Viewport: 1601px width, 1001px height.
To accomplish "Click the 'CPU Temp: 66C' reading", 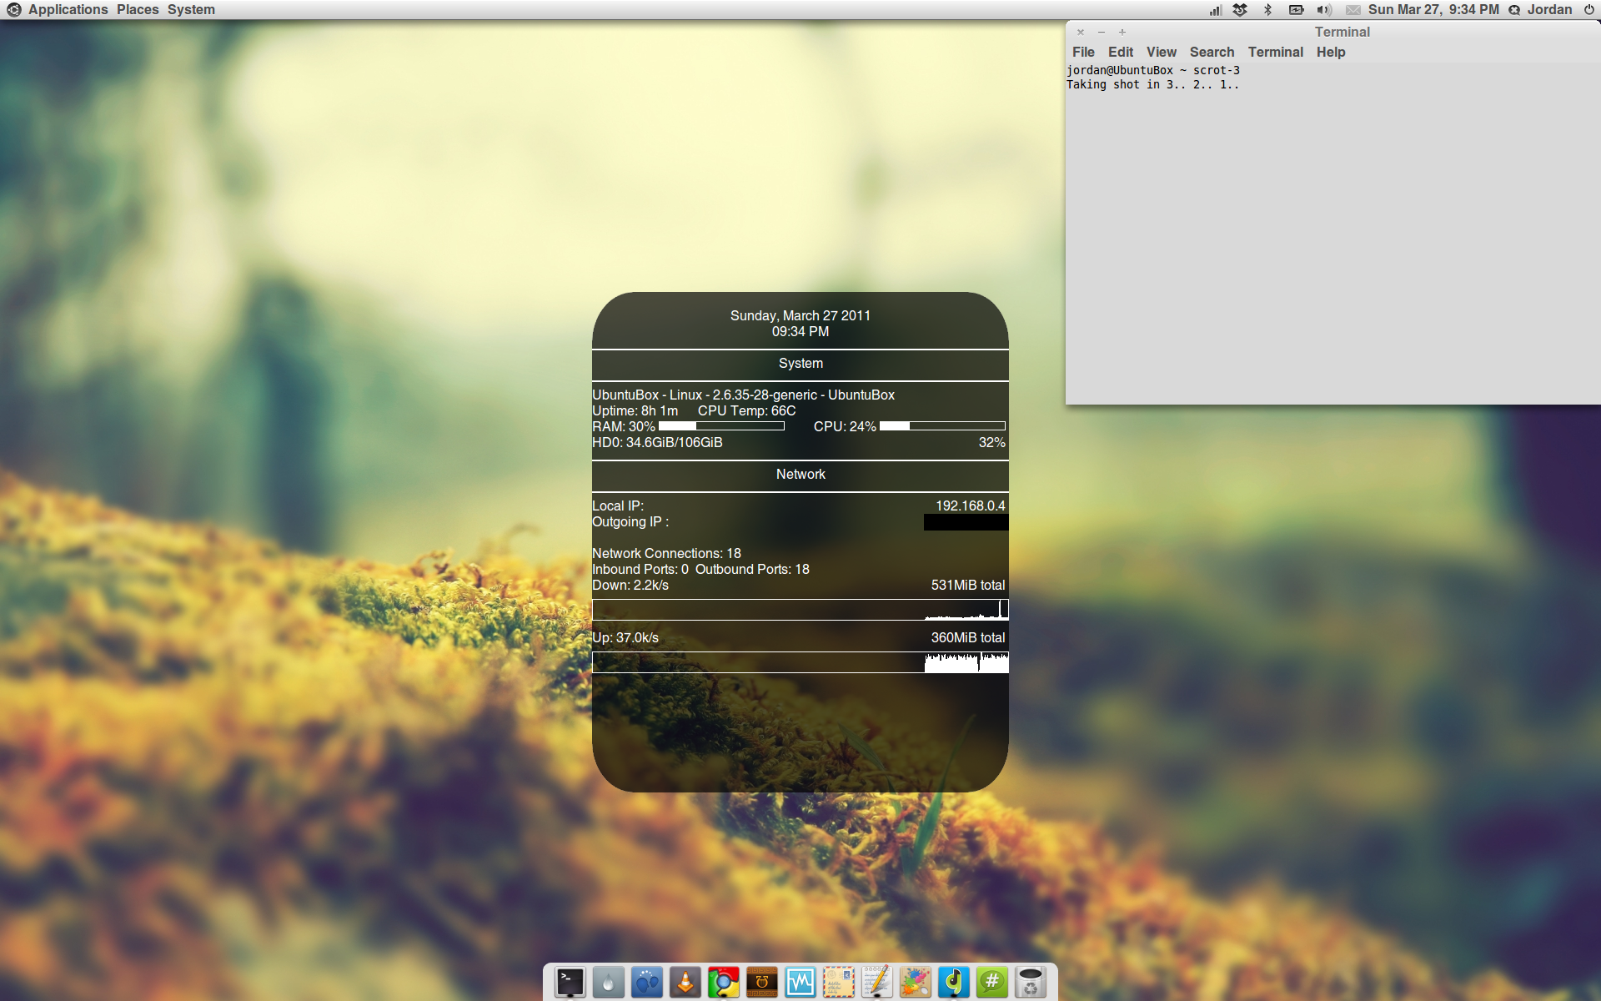I will pos(746,410).
